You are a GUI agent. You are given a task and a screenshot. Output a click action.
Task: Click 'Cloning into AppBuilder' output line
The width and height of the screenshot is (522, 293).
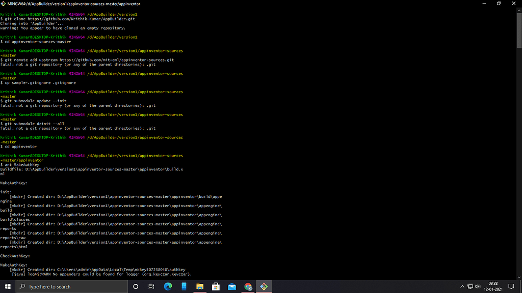click(32, 23)
